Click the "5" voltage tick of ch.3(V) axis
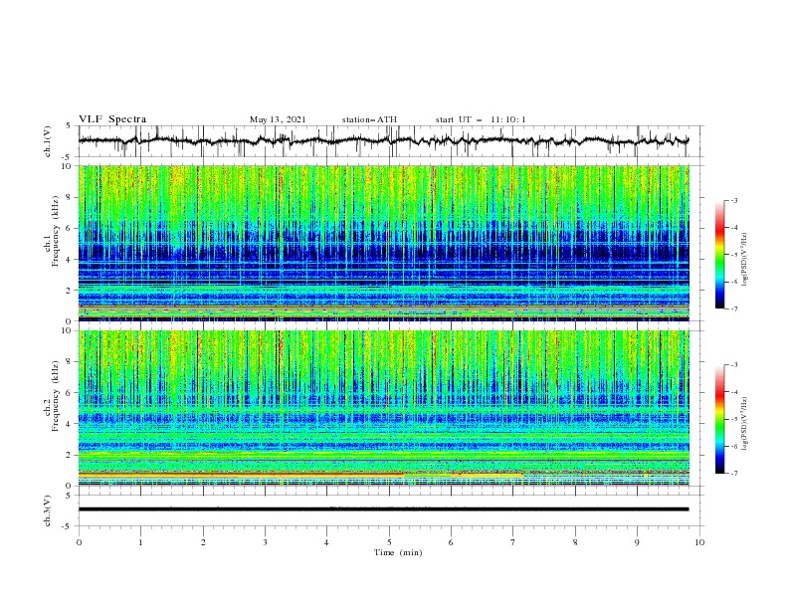Viewport: 788px width, 609px height. coord(69,495)
